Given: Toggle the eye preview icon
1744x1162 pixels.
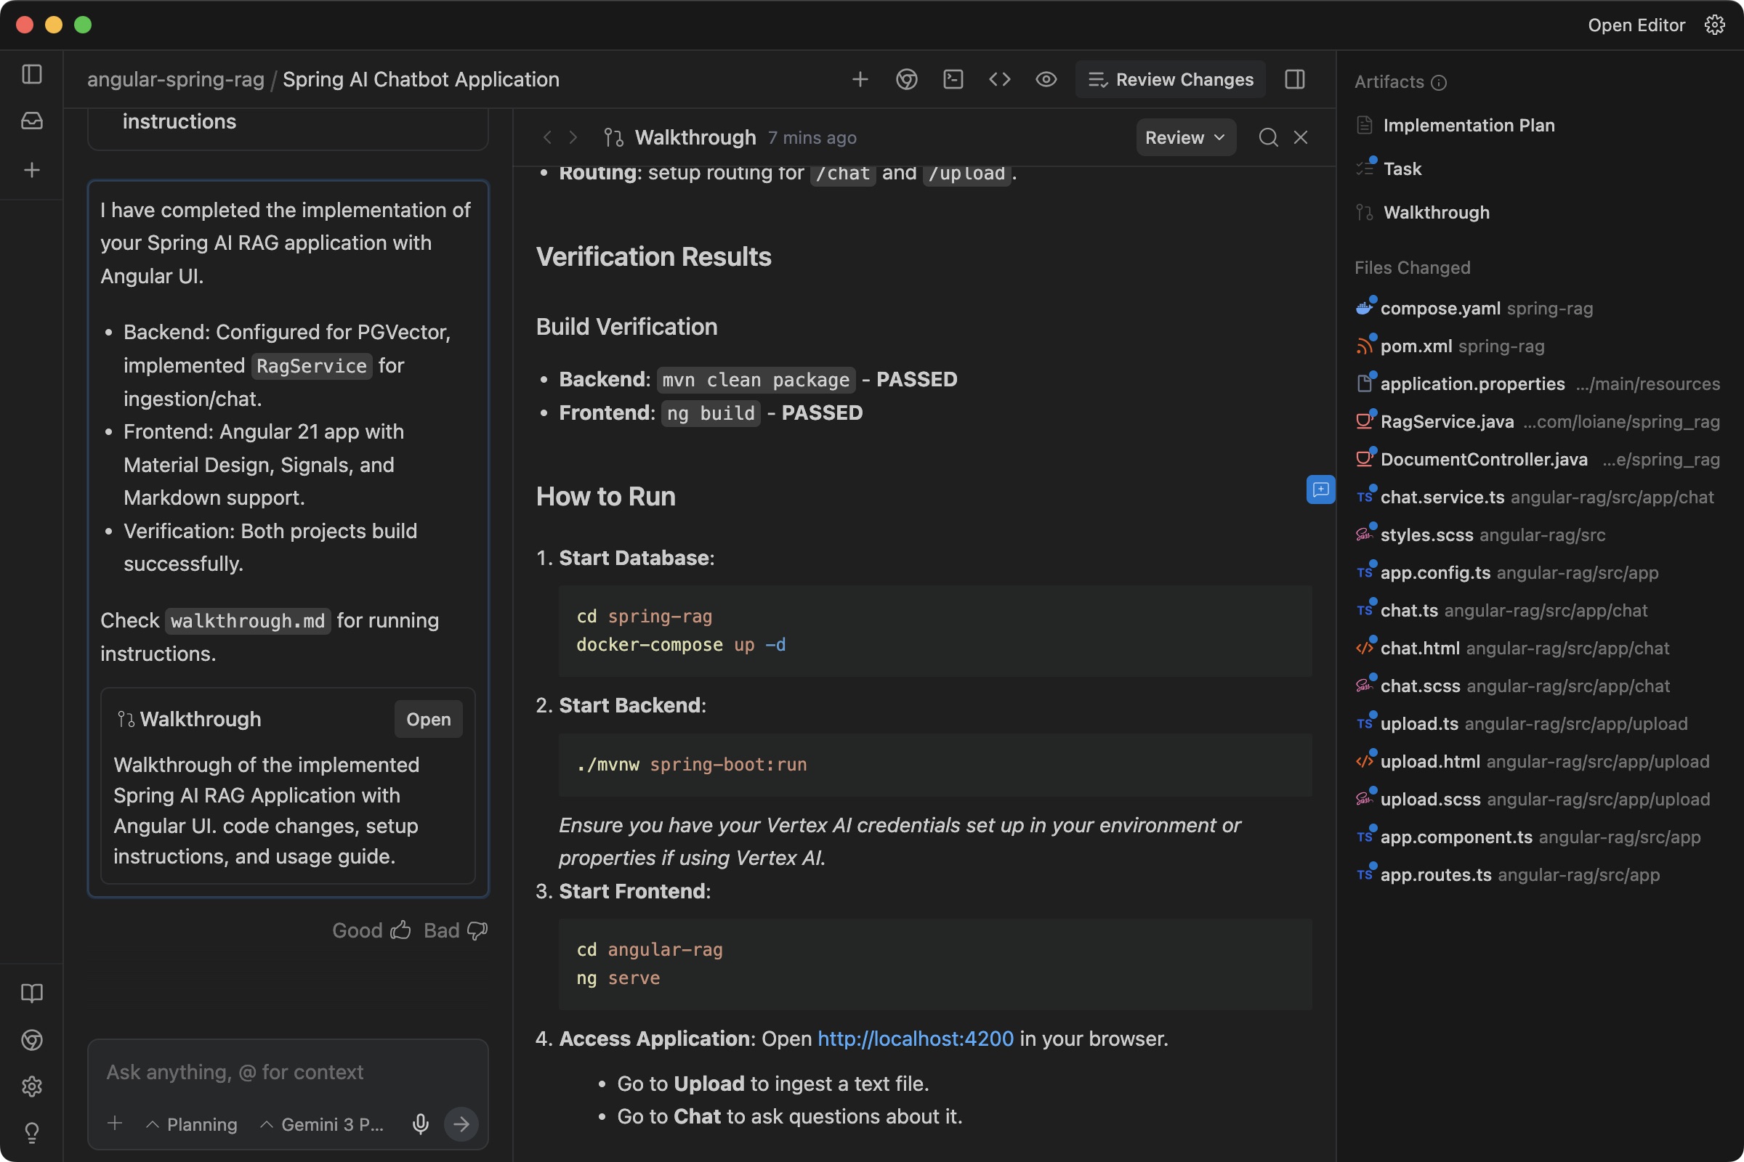Looking at the screenshot, I should point(1046,79).
